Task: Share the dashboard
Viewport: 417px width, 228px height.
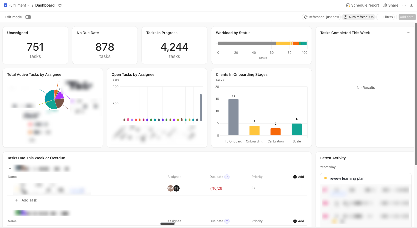Action: point(391,5)
